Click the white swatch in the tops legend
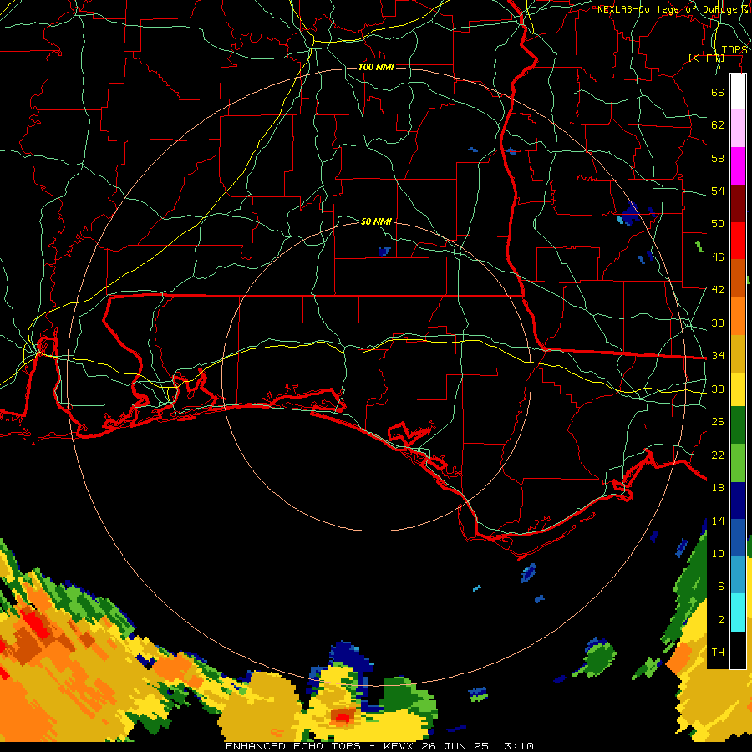The width and height of the screenshot is (752, 752). [738, 92]
